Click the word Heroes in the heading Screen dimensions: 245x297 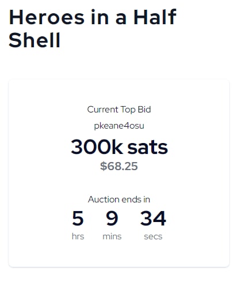coord(47,17)
